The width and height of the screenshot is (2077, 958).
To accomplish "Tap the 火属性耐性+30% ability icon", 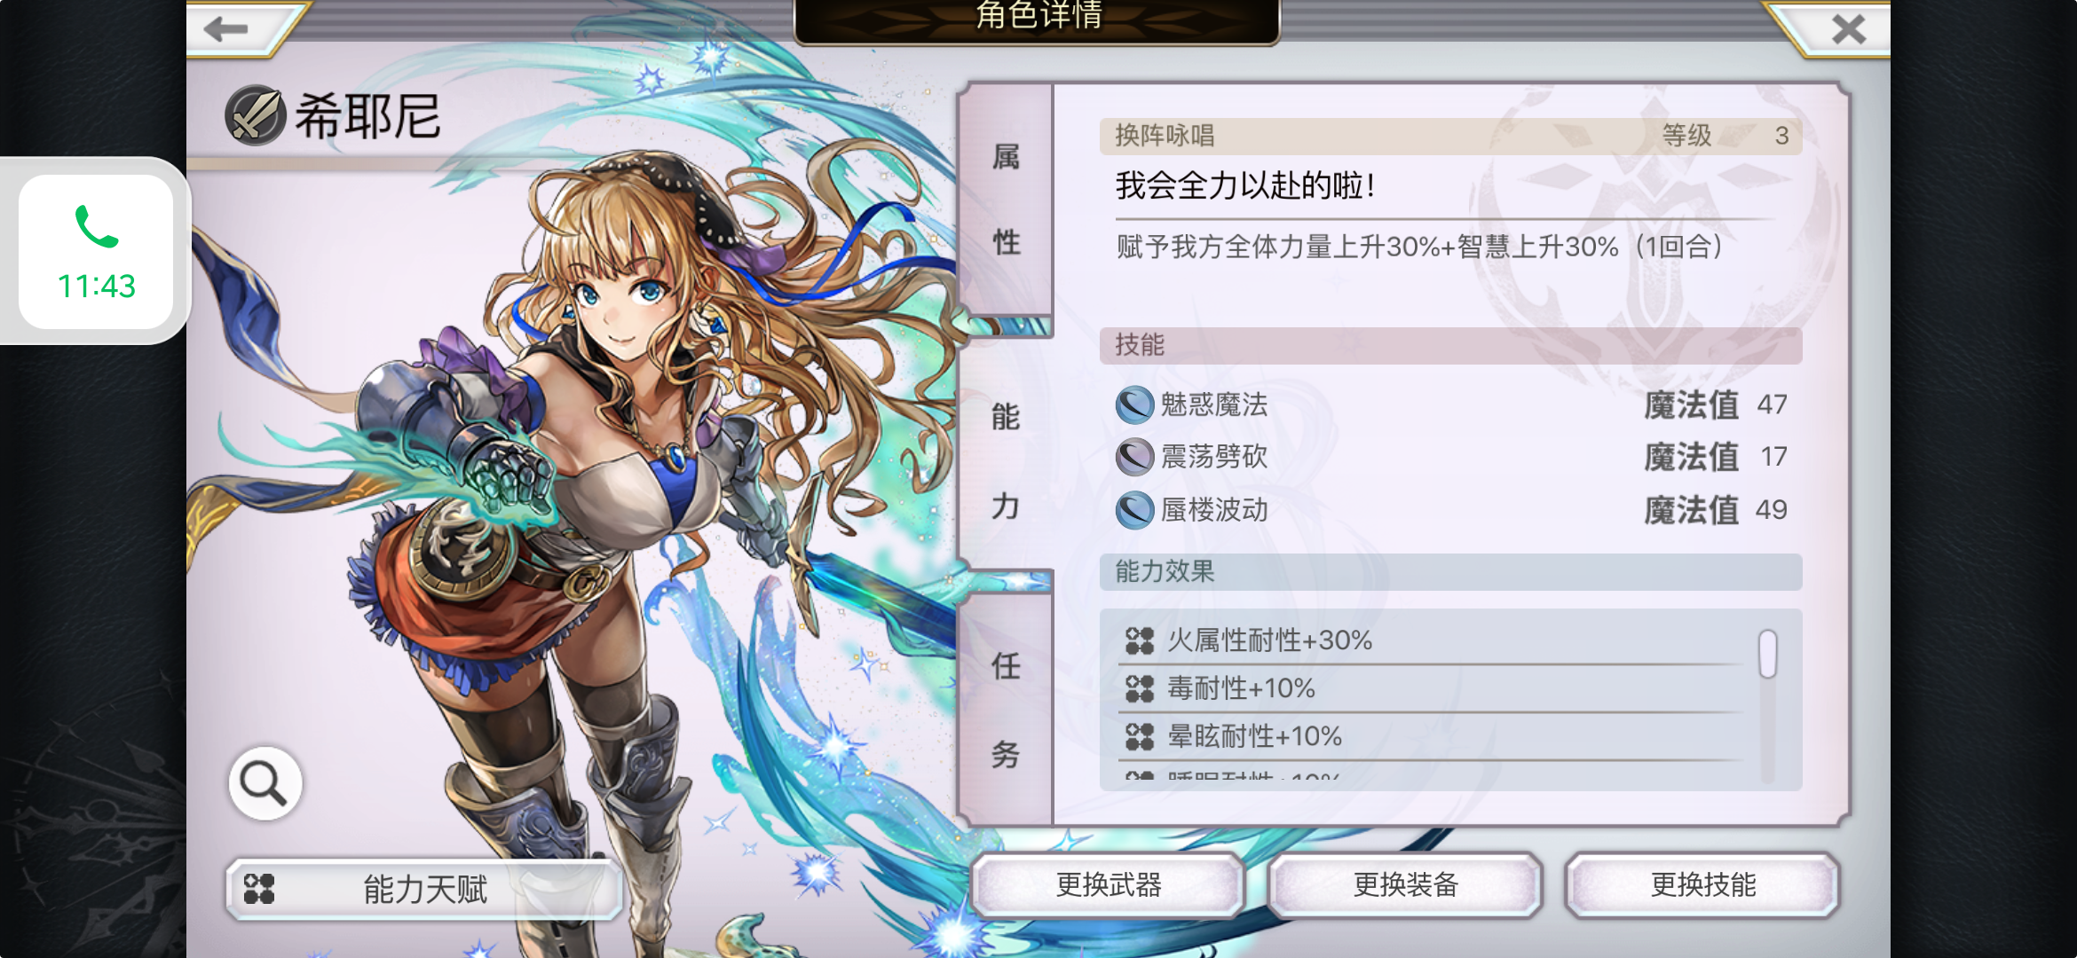I will click(x=1140, y=640).
